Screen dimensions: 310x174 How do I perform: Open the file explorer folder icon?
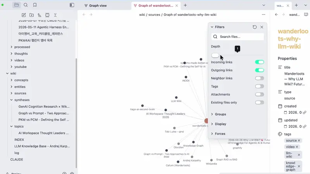16,5
